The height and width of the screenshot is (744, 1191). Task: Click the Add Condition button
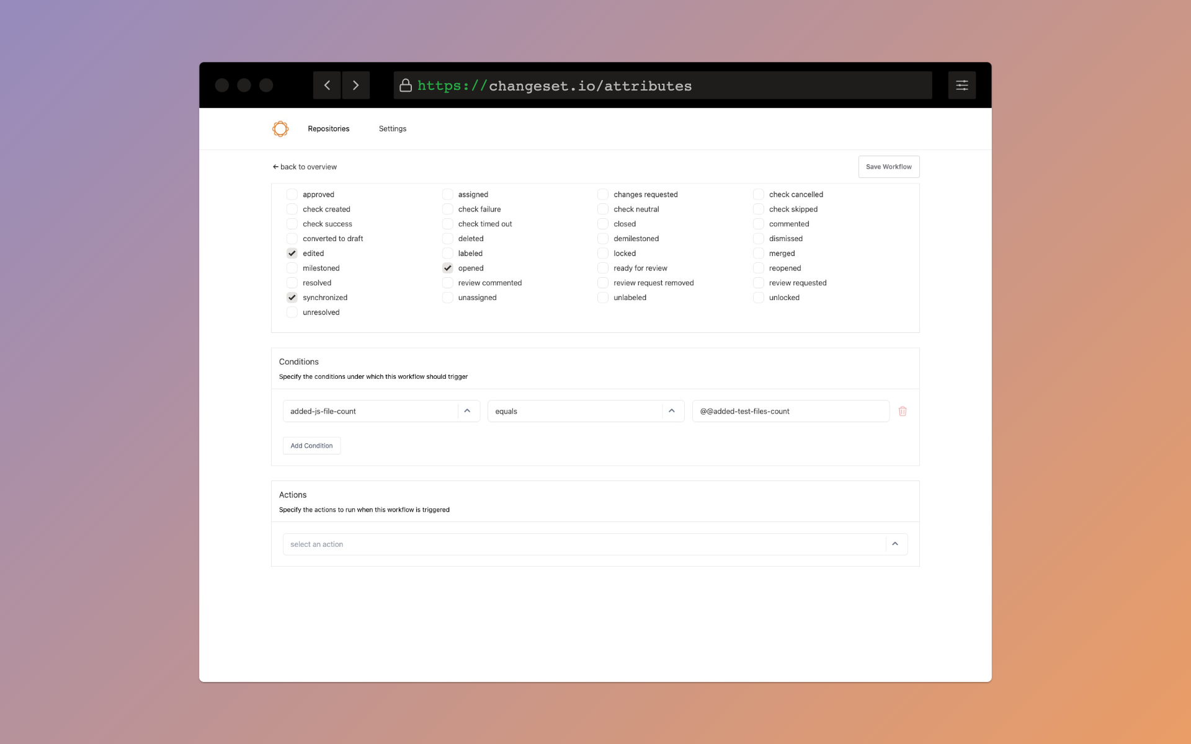point(311,445)
